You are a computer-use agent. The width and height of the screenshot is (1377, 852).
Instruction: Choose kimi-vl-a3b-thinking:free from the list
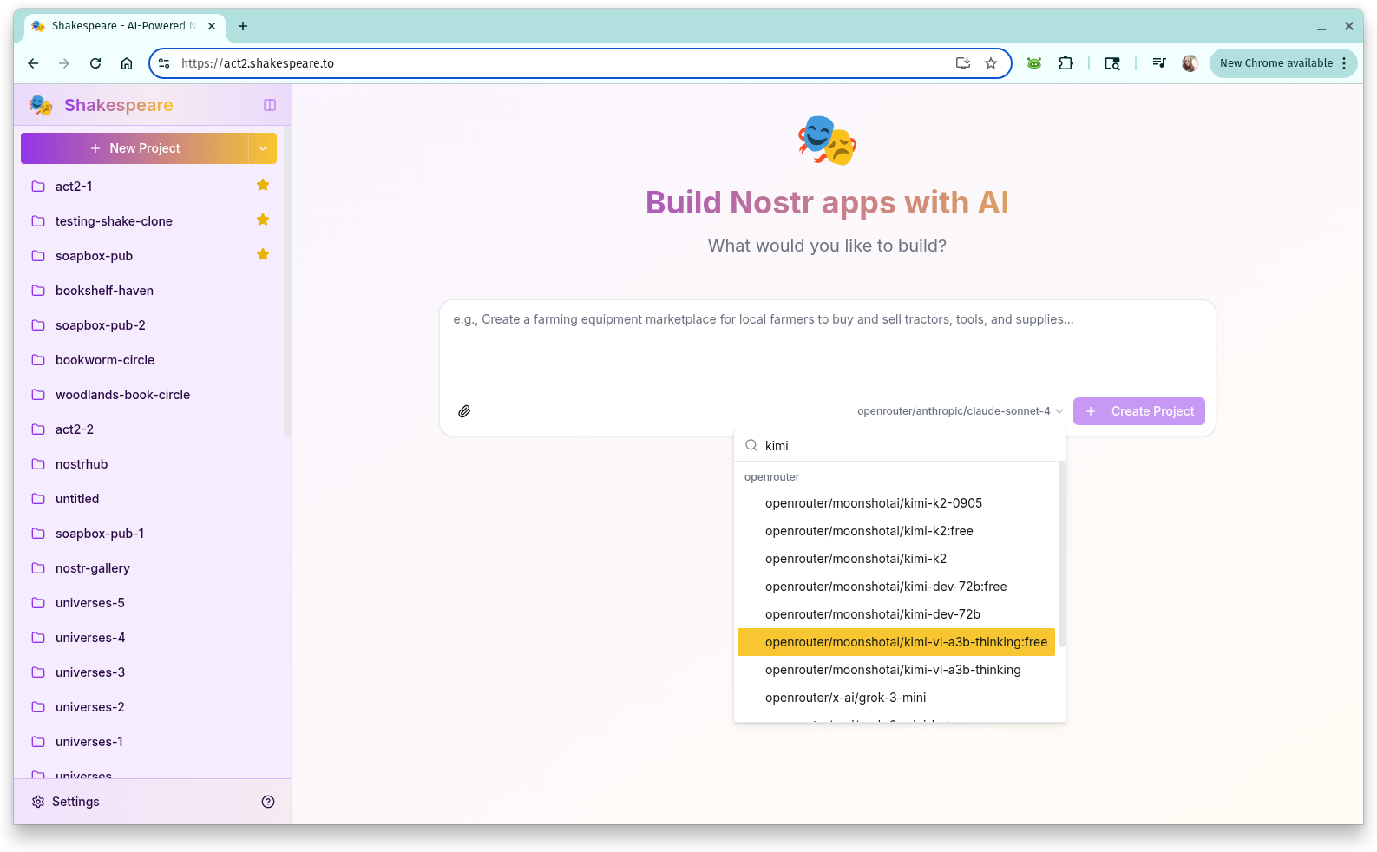click(905, 642)
